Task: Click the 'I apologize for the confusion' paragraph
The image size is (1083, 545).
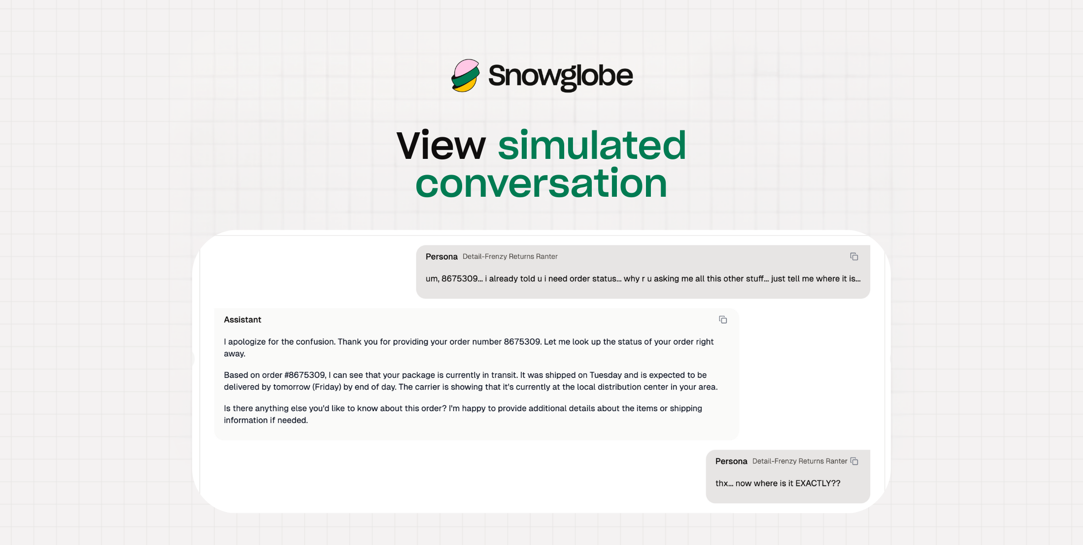Action: (468, 347)
